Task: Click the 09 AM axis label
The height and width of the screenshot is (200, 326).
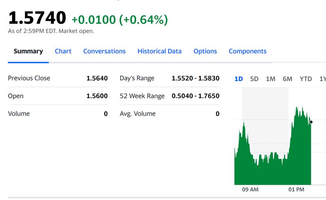Action: click(250, 189)
